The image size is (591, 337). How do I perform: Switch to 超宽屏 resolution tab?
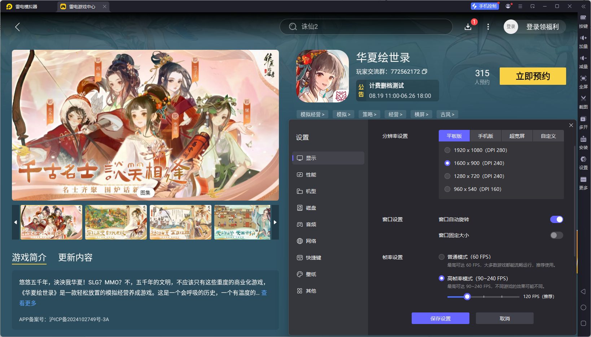click(517, 136)
